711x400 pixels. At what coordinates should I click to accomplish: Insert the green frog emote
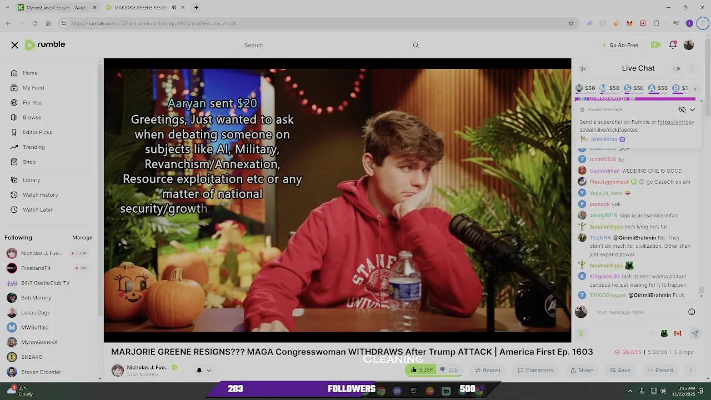coord(664,333)
